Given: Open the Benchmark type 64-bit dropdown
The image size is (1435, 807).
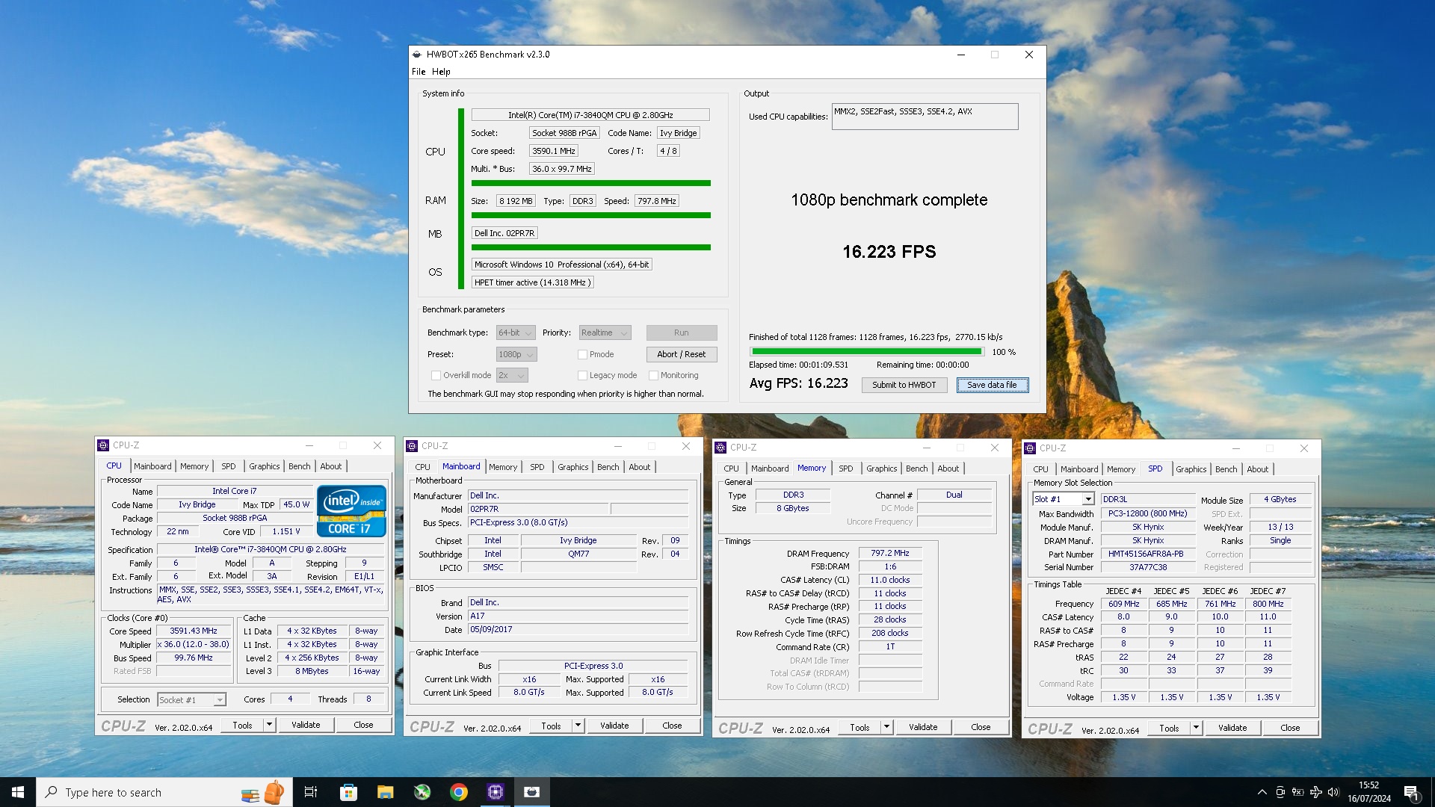Looking at the screenshot, I should click(516, 333).
